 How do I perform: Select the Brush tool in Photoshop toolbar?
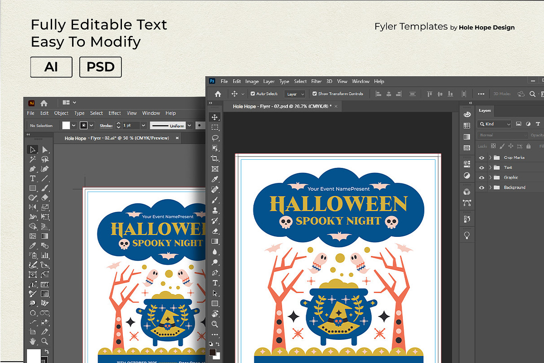click(215, 200)
